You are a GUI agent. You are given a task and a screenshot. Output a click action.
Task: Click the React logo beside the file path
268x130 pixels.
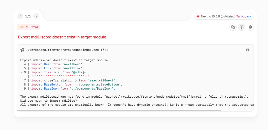click(x=22, y=50)
